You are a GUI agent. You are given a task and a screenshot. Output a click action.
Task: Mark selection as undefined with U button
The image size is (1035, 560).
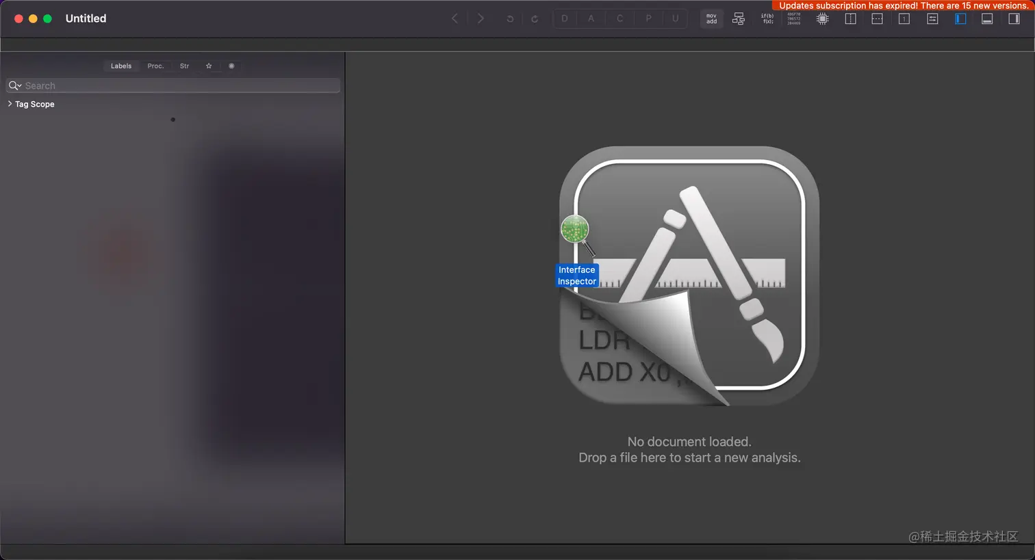675,18
